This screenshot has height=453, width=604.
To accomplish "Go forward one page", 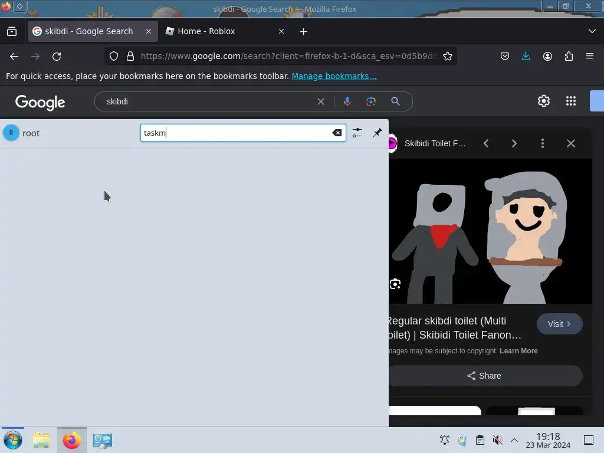I will pyautogui.click(x=35, y=57).
